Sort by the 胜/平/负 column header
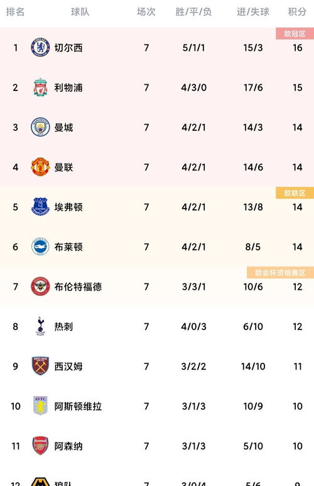Viewport: 314px width, 486px height. [193, 12]
